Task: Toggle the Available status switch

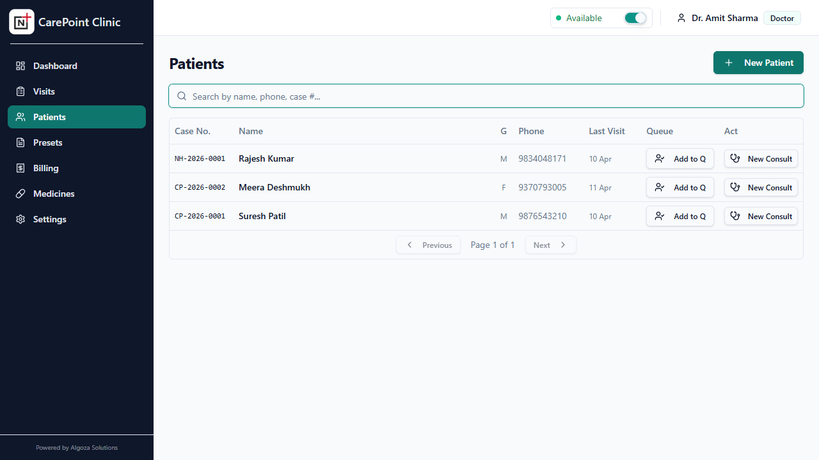Action: tap(635, 18)
